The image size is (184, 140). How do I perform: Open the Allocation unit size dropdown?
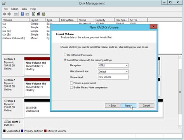(x=113, y=72)
